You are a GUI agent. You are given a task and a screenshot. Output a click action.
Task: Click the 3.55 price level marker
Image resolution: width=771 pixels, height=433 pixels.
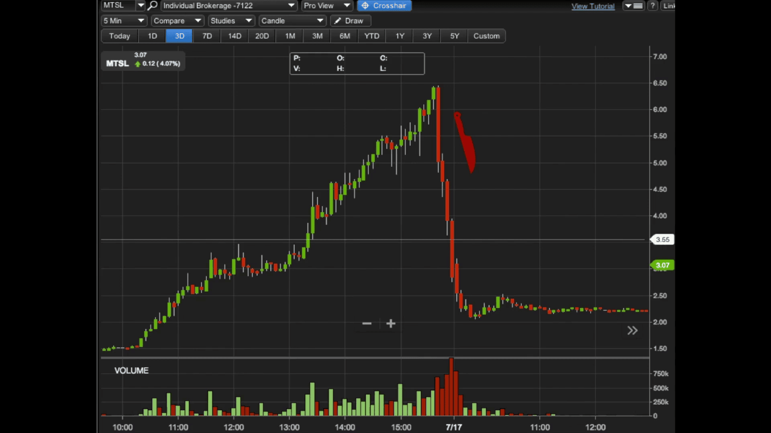[x=662, y=240]
